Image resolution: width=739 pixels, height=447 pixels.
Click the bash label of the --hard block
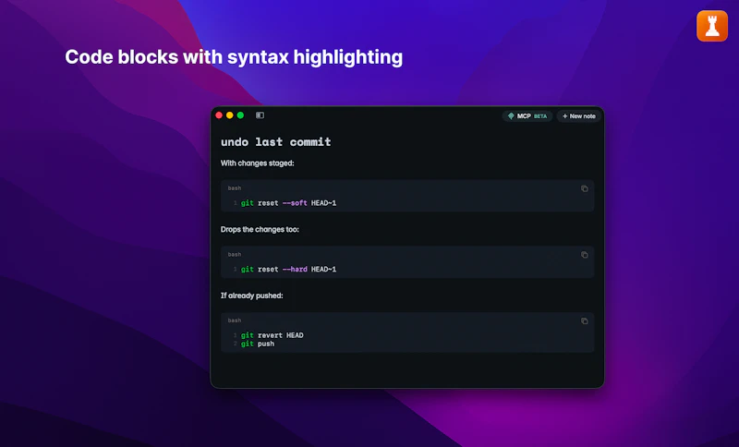pyautogui.click(x=235, y=254)
